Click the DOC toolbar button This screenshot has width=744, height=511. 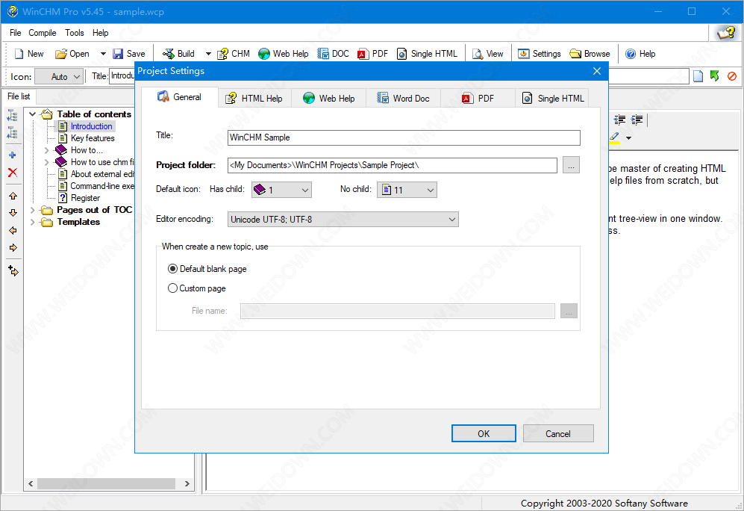click(x=333, y=54)
